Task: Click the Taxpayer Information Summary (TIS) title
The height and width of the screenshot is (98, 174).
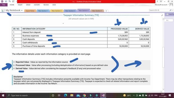Action: click(x=81, y=15)
